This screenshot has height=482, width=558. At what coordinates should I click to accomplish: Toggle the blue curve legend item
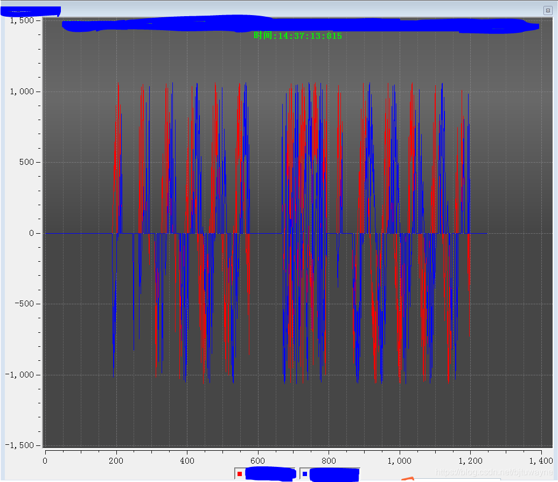(x=330, y=474)
